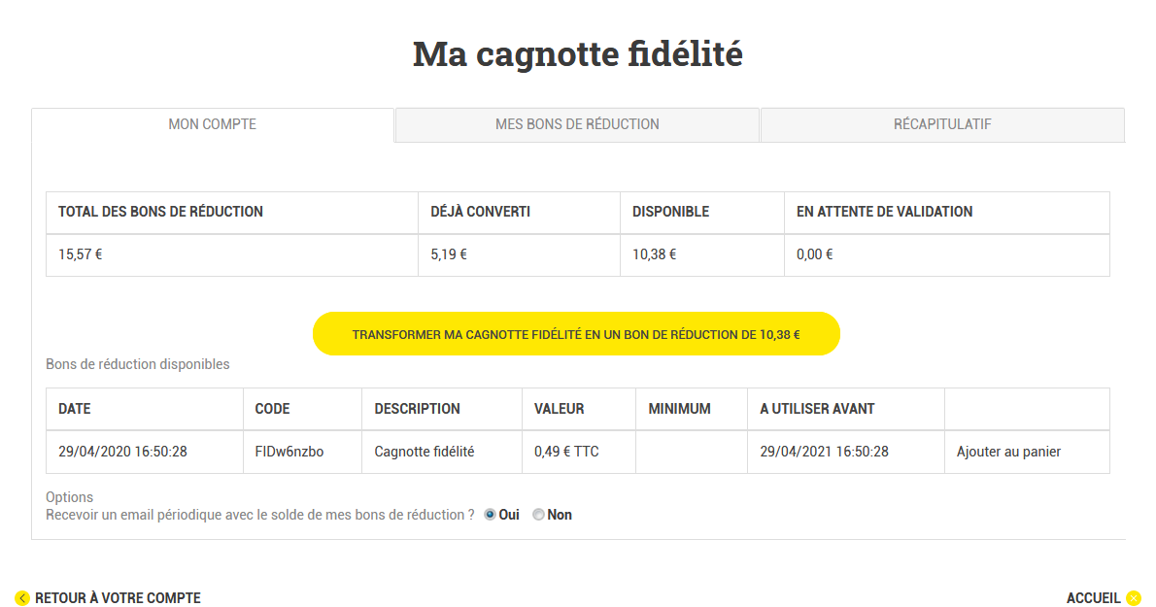The image size is (1156, 607).
Task: Click the yellow back arrow icon
Action: click(x=22, y=598)
